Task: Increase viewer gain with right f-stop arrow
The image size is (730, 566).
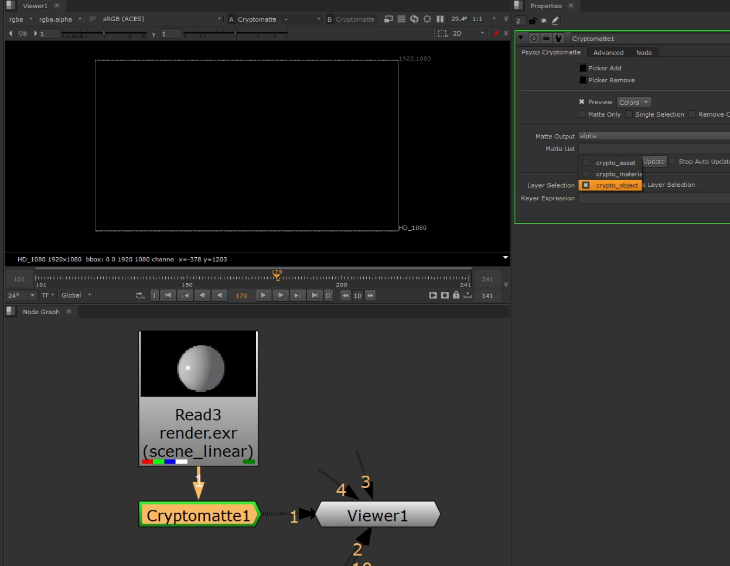Action: (35, 33)
